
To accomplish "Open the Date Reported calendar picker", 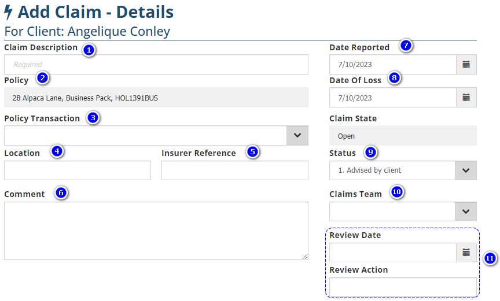I will tap(466, 65).
